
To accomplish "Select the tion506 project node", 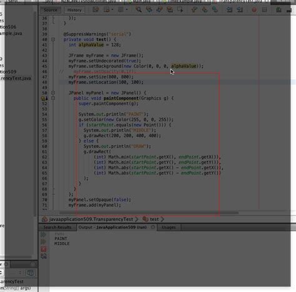I will (x=8, y=27).
